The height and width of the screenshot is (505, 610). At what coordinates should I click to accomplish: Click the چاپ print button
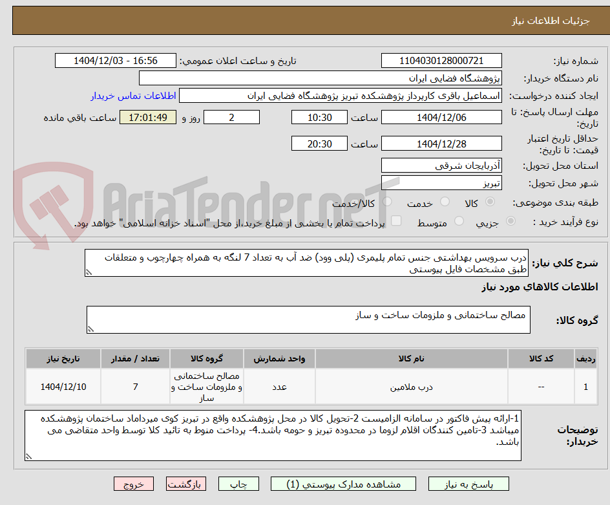238,484
